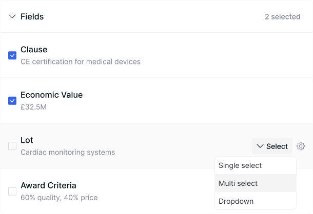Collapse the Fields section chevron

click(12, 16)
